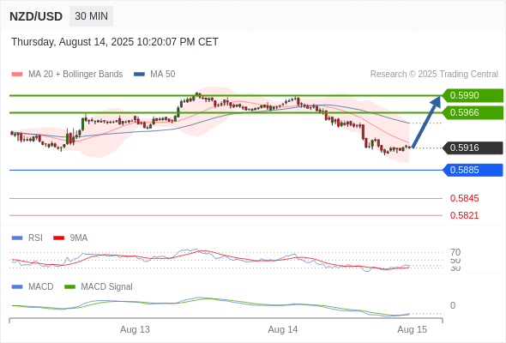Click the green 0.5990 resistance price tag
This screenshot has height=343, width=506.
click(472, 95)
